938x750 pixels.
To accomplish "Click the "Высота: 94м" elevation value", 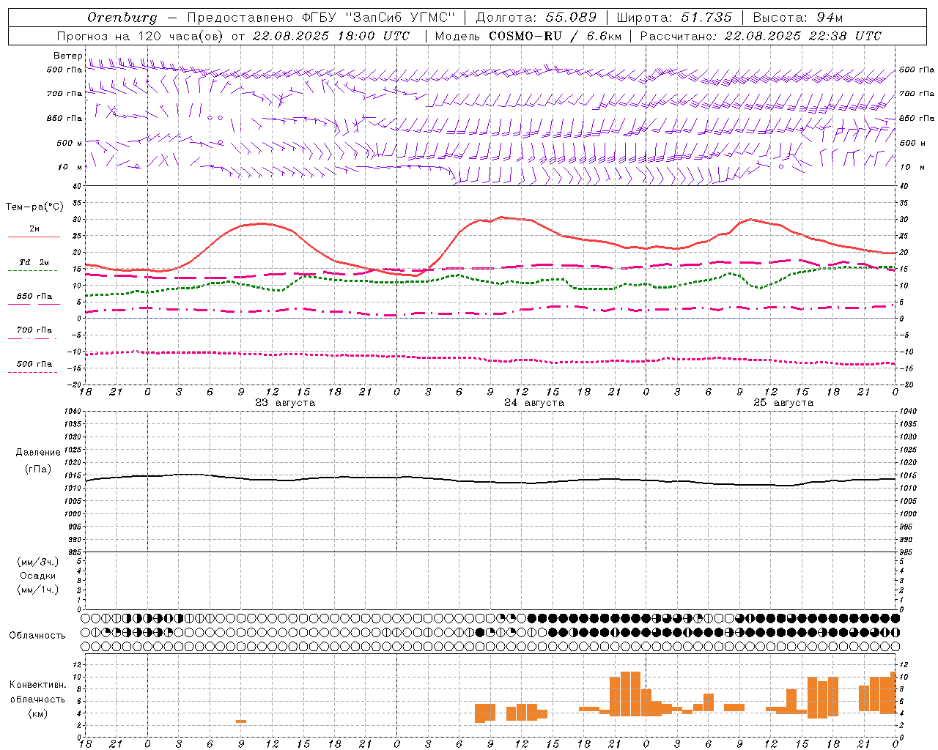I will tap(798, 17).
